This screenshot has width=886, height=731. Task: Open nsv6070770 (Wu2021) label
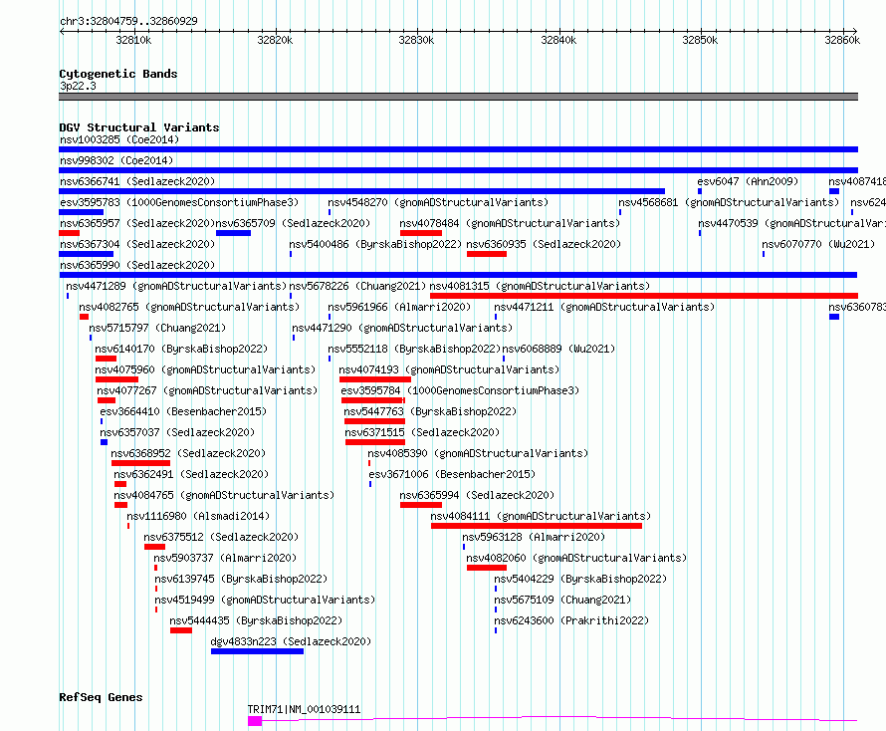coord(818,244)
